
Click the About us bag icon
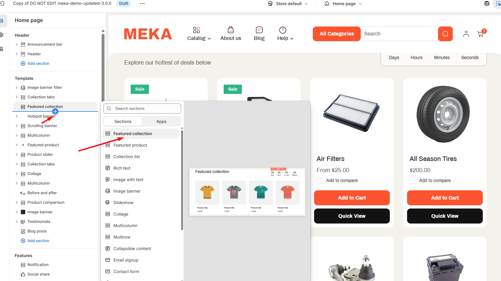[x=231, y=30]
